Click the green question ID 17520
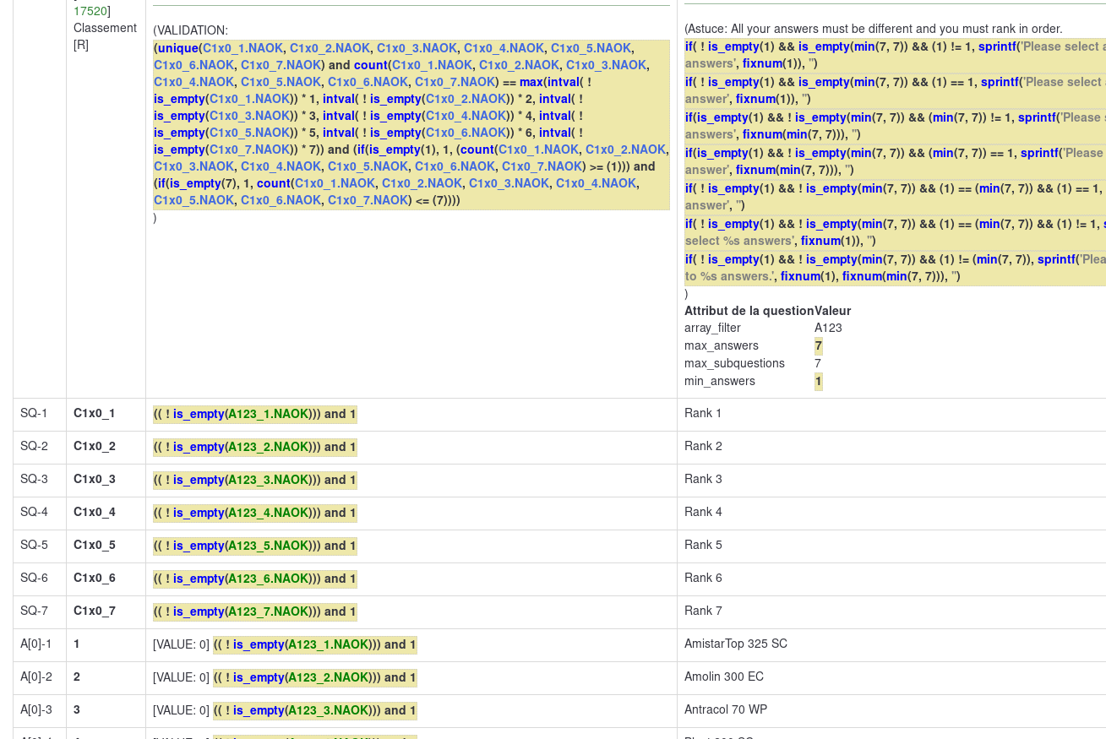The image size is (1106, 739). [x=90, y=11]
